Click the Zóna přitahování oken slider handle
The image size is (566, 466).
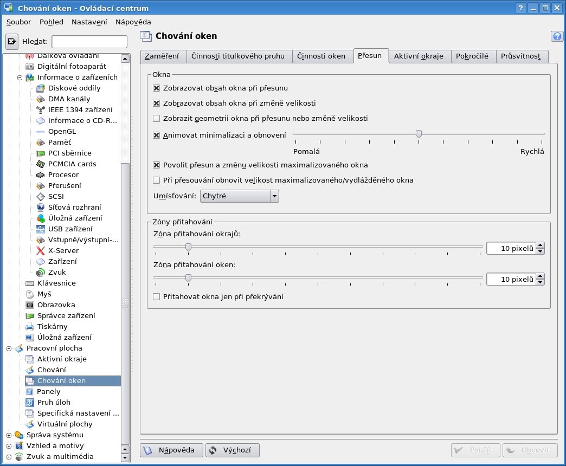coord(188,278)
